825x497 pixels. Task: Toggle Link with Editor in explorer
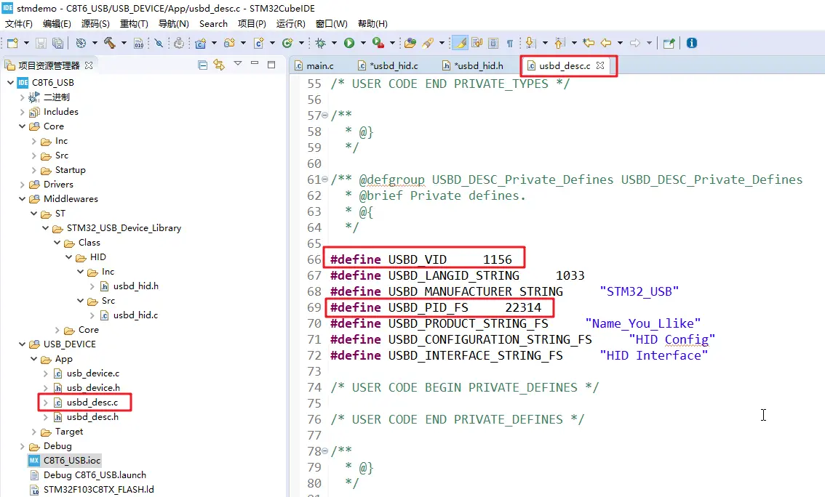[219, 65]
